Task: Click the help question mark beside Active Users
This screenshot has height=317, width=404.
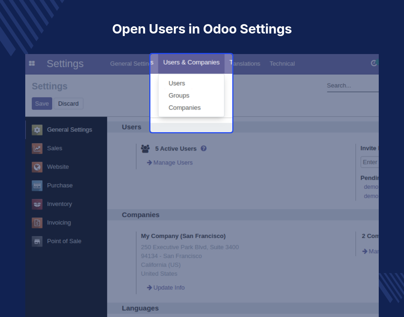Action: [203, 148]
